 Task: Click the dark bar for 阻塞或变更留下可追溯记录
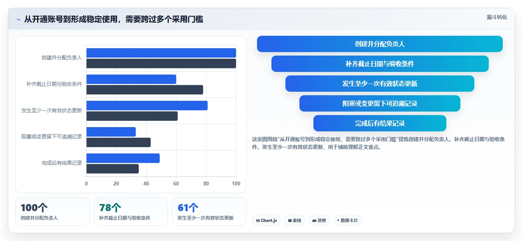pos(119,142)
